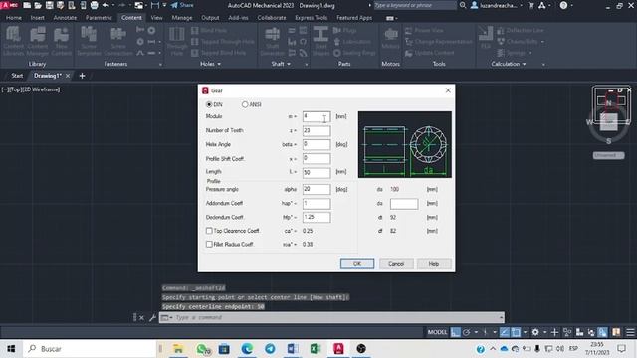This screenshot has width=637, height=358.
Task: Select the ANSI standard radio button
Action: coord(245,104)
